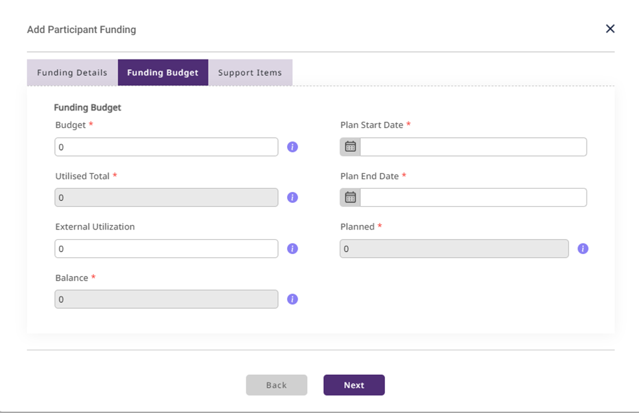Go to the Support Items tab
639x413 pixels.
click(x=250, y=72)
